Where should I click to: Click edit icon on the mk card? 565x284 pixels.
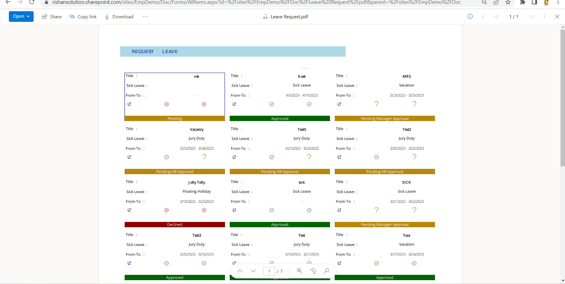[x=129, y=104]
